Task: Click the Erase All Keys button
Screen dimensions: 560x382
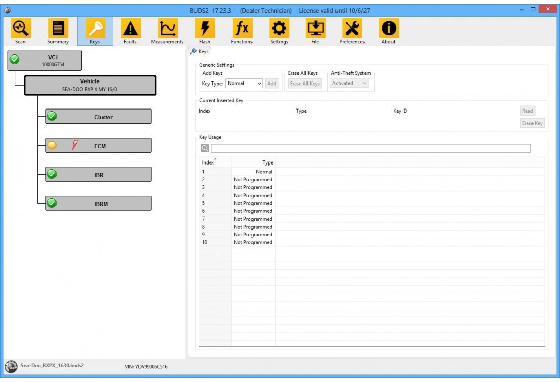Action: pos(304,84)
